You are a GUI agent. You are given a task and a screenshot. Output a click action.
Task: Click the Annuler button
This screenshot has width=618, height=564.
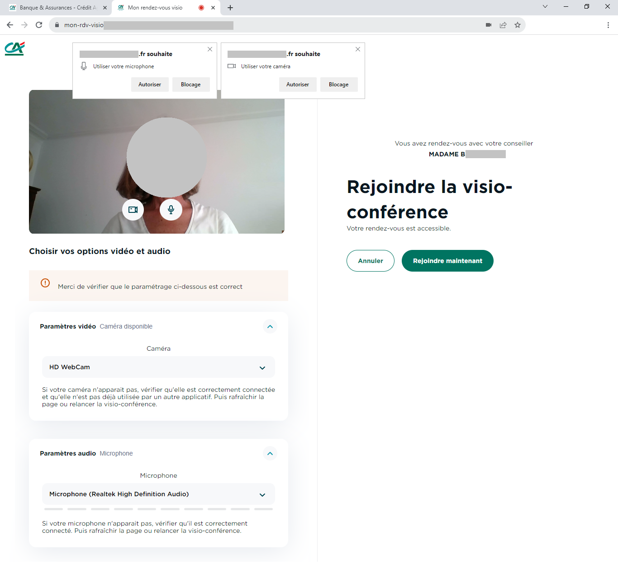(x=371, y=261)
